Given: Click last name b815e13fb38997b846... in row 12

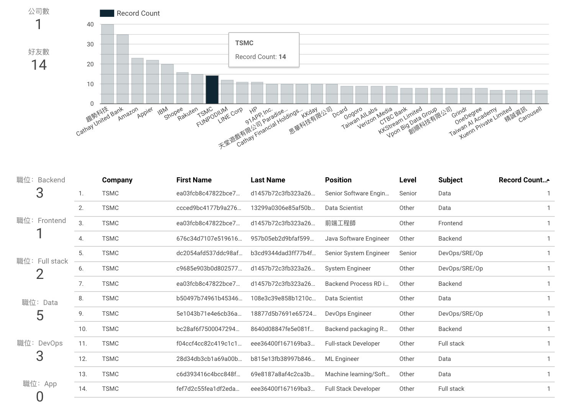Looking at the screenshot, I should pos(283,359).
